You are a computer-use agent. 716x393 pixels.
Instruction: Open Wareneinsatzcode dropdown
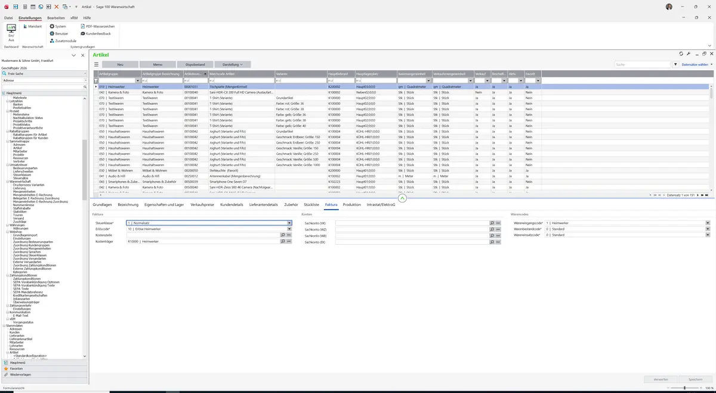708,235
